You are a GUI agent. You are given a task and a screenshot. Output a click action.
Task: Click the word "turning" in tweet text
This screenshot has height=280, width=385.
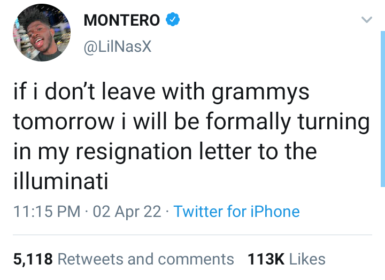[x=337, y=122]
